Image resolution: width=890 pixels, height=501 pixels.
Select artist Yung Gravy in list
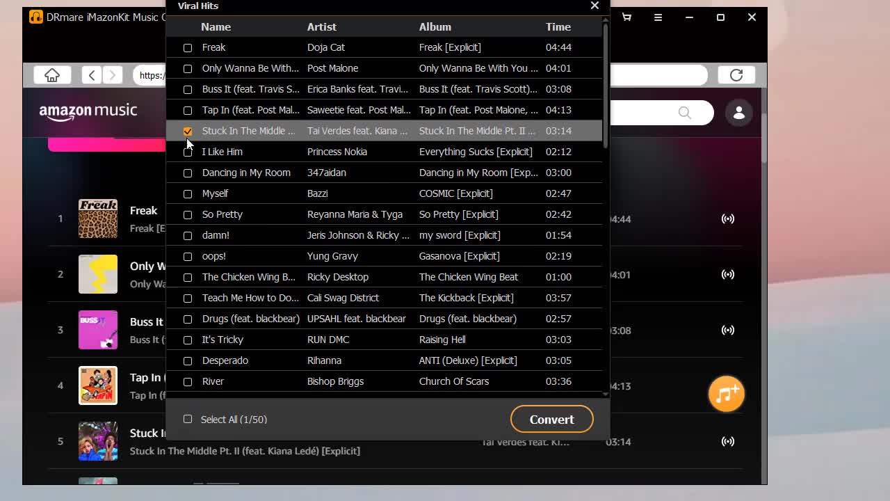(x=332, y=256)
